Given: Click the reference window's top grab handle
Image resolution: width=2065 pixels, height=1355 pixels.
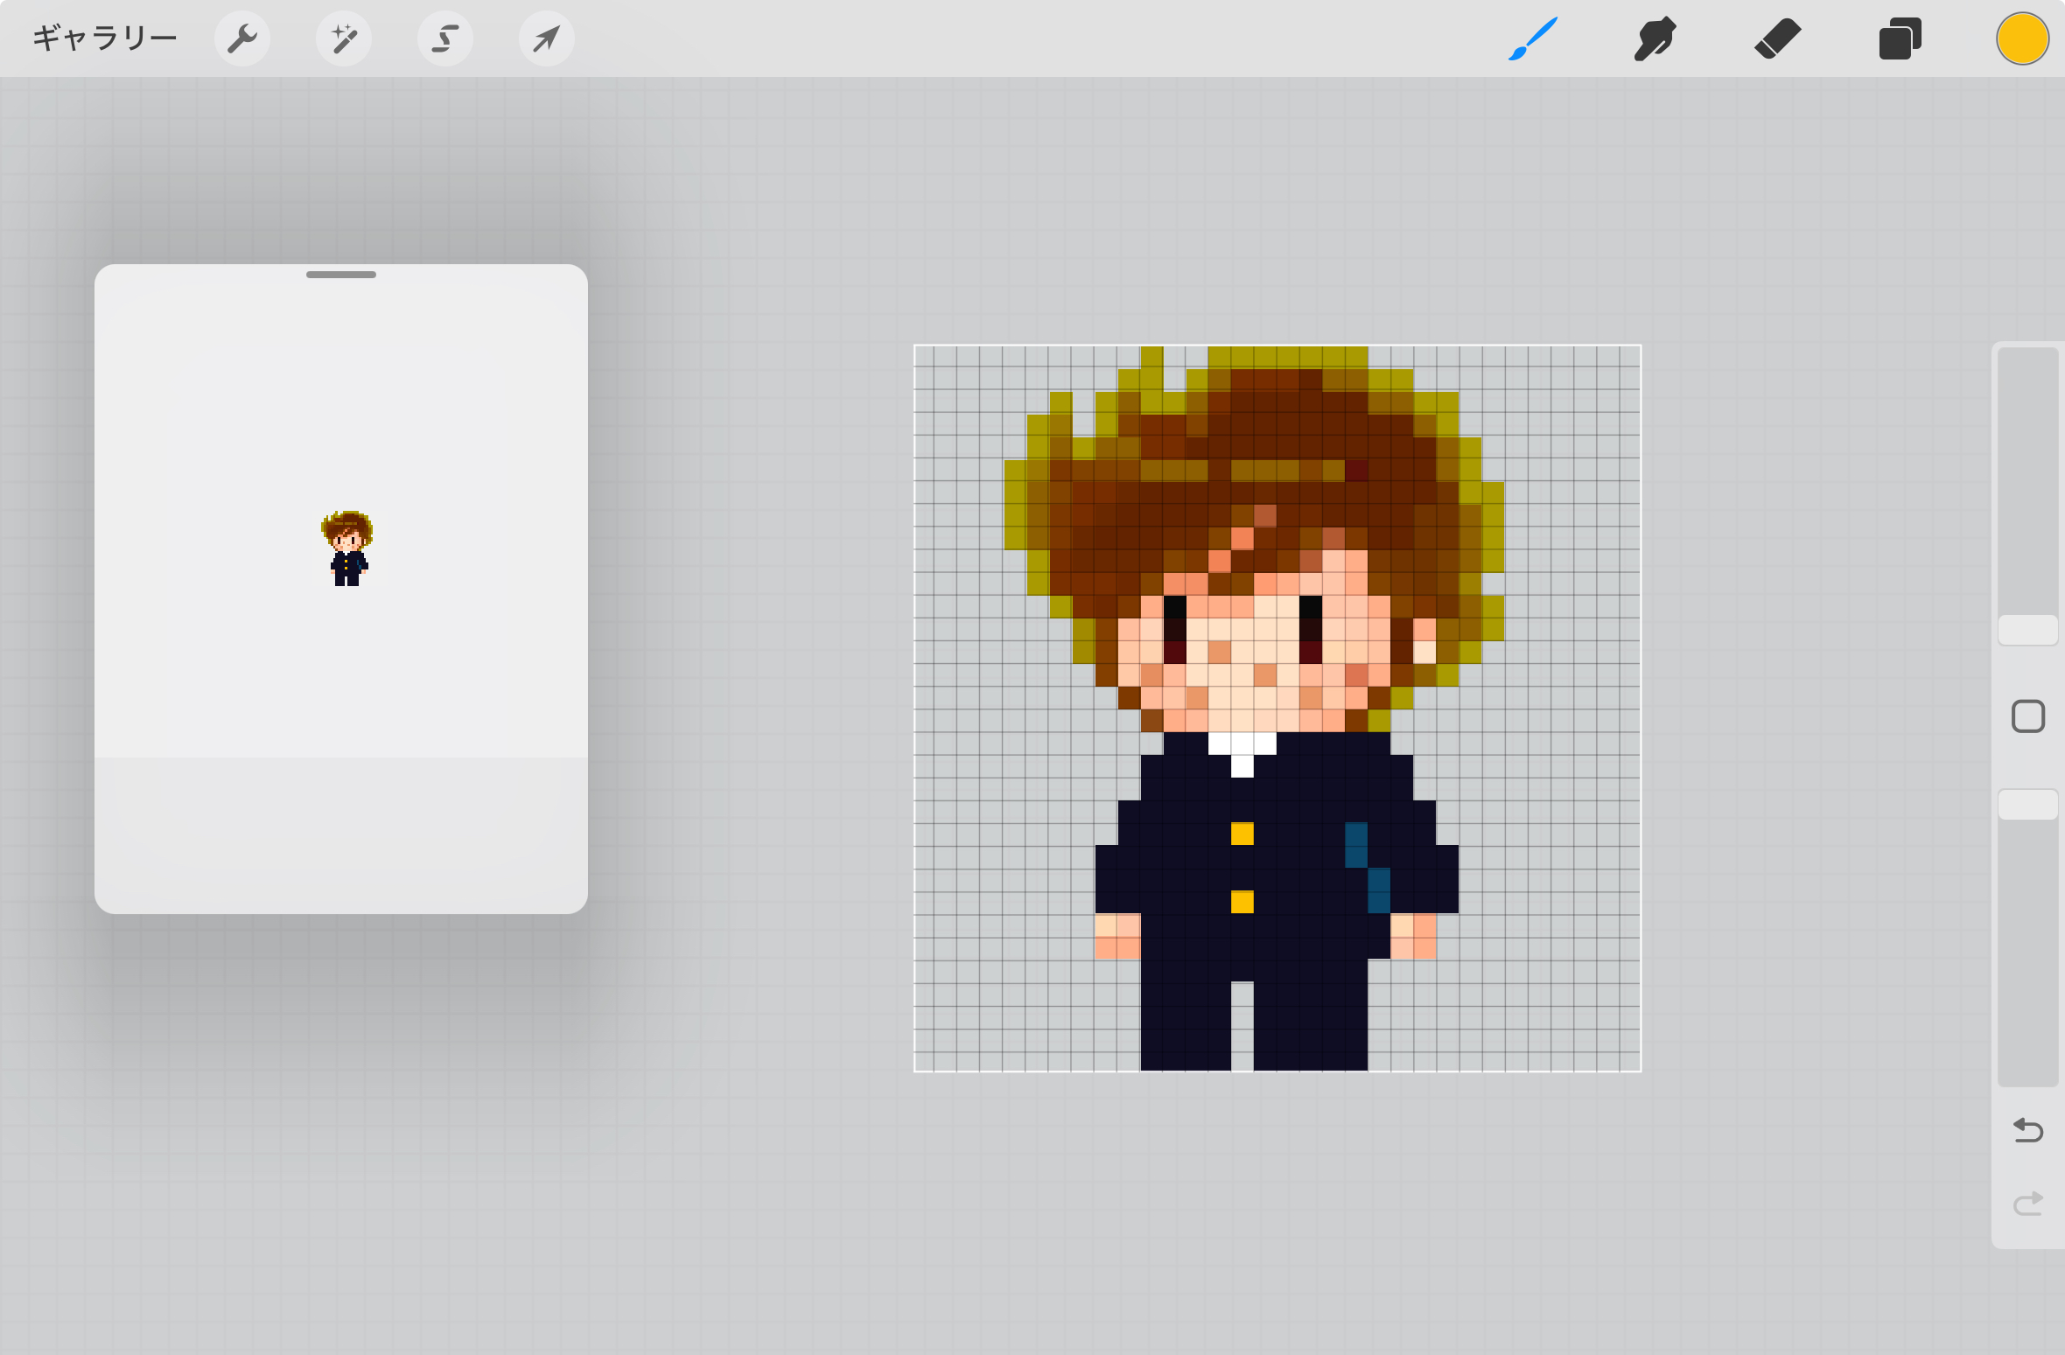Looking at the screenshot, I should (x=341, y=275).
